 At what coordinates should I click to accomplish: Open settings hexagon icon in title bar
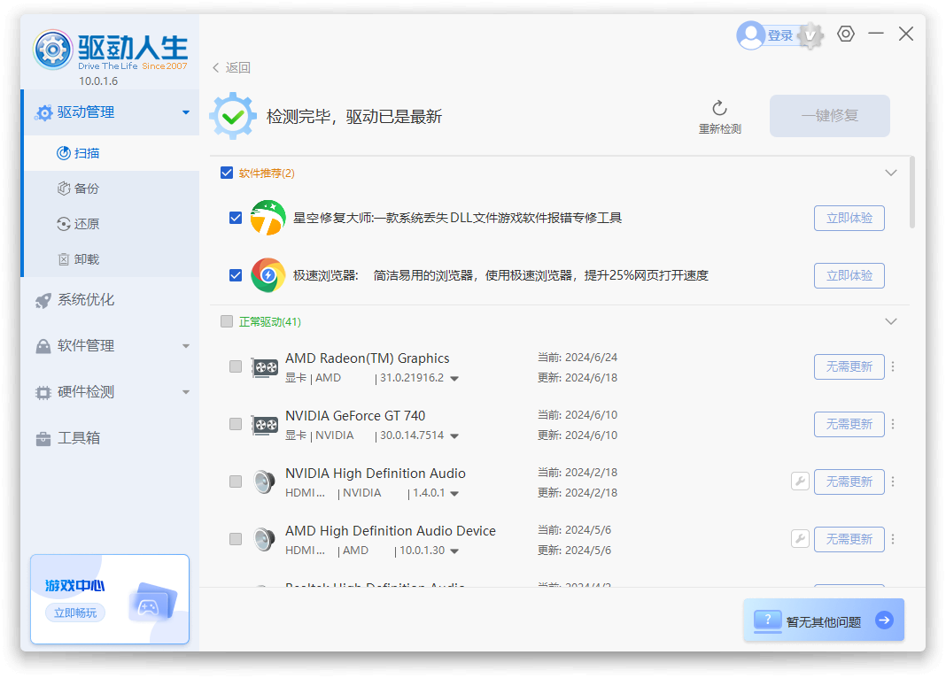tap(846, 34)
